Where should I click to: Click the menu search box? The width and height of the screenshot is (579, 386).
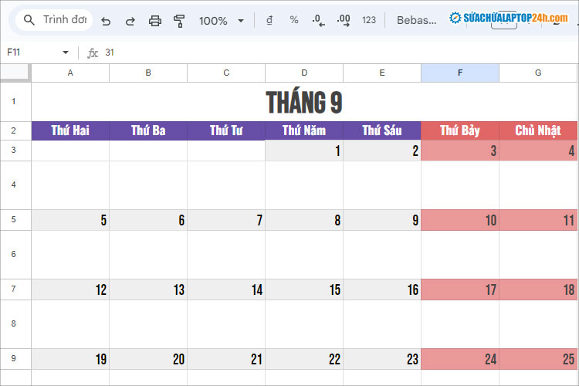point(54,20)
